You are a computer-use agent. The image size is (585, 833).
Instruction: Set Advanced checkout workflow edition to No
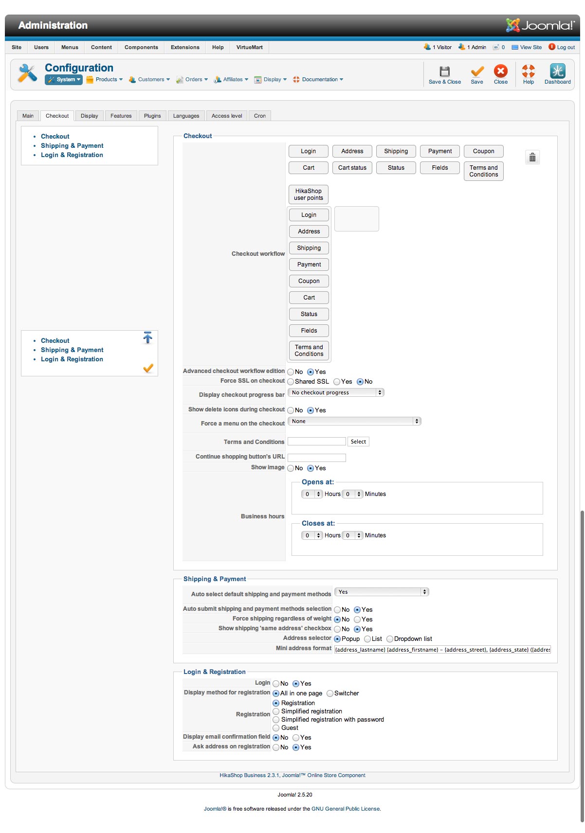291,372
